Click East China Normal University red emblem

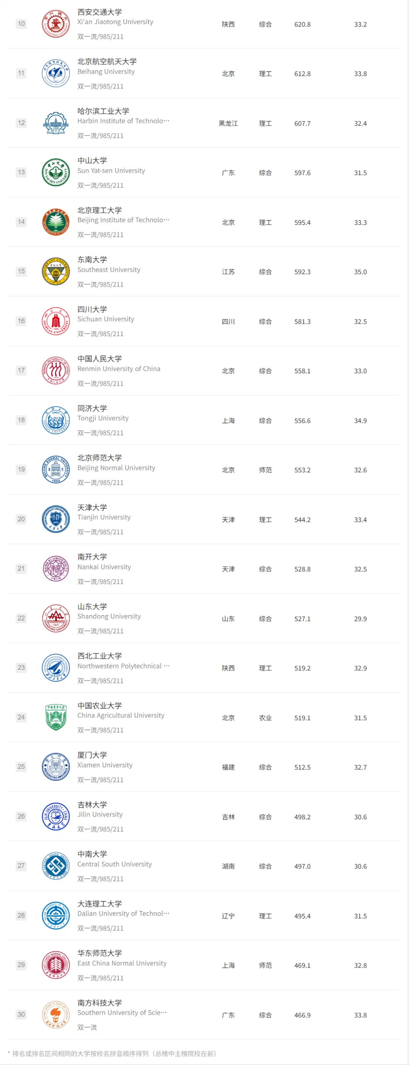coord(56,965)
